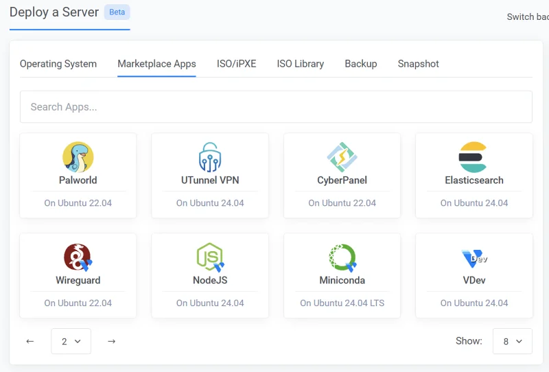Select the Wireguard app name
Image resolution: width=549 pixels, height=372 pixels.
pyautogui.click(x=78, y=280)
